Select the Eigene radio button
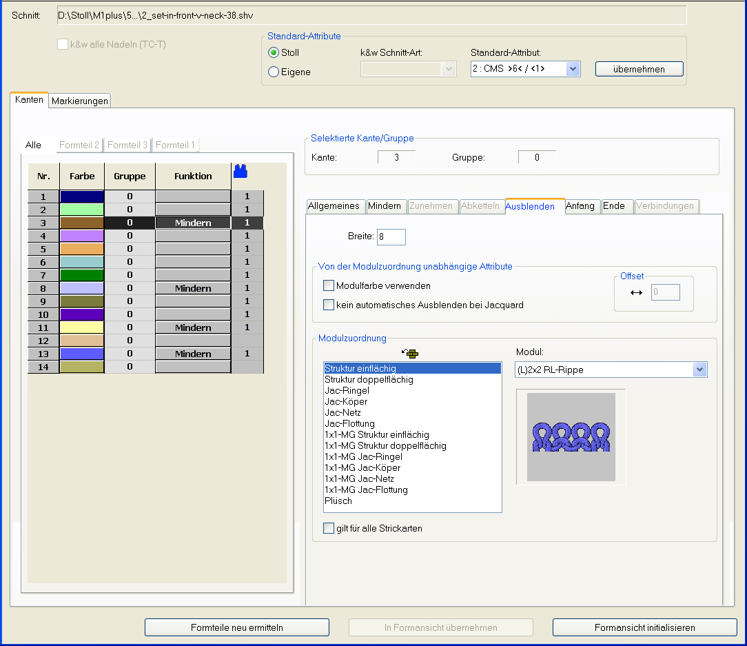The height and width of the screenshot is (646, 747). pos(274,72)
